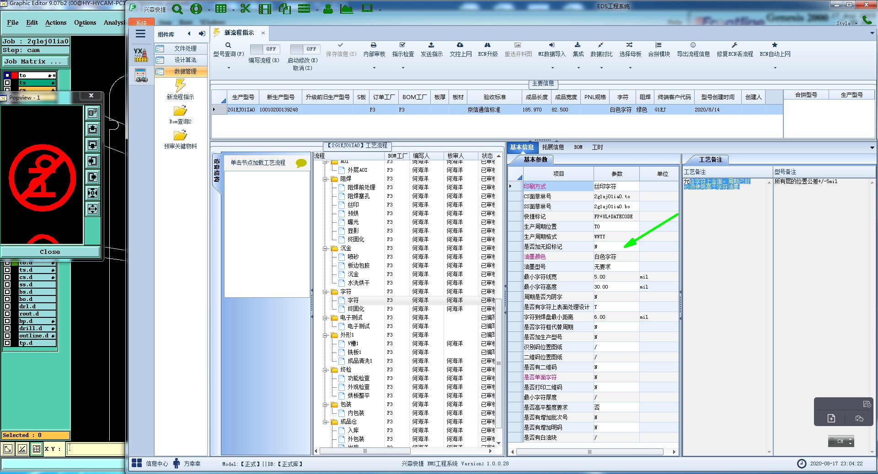Viewport: 878px width, 474px height.
Task: Click 发送指示 upload toolbar button
Action: (x=432, y=50)
